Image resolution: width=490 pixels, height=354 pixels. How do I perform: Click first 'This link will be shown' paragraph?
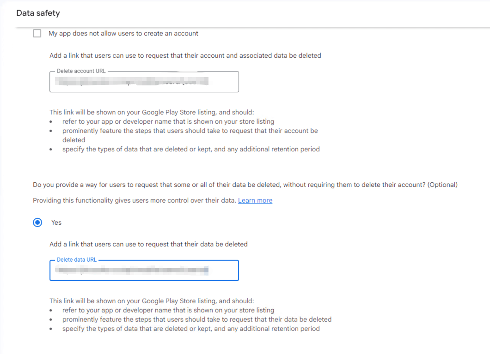[152, 112]
